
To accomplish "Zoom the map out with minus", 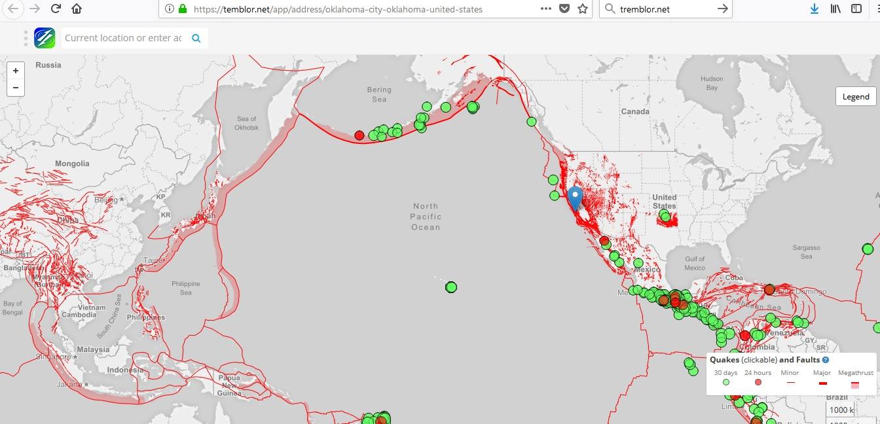I will coord(16,87).
